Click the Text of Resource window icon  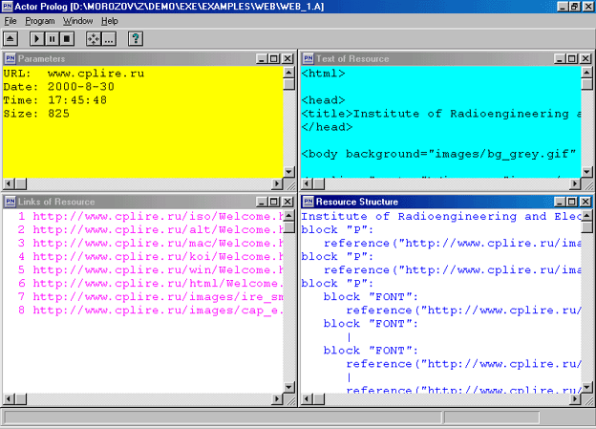[x=309, y=58]
